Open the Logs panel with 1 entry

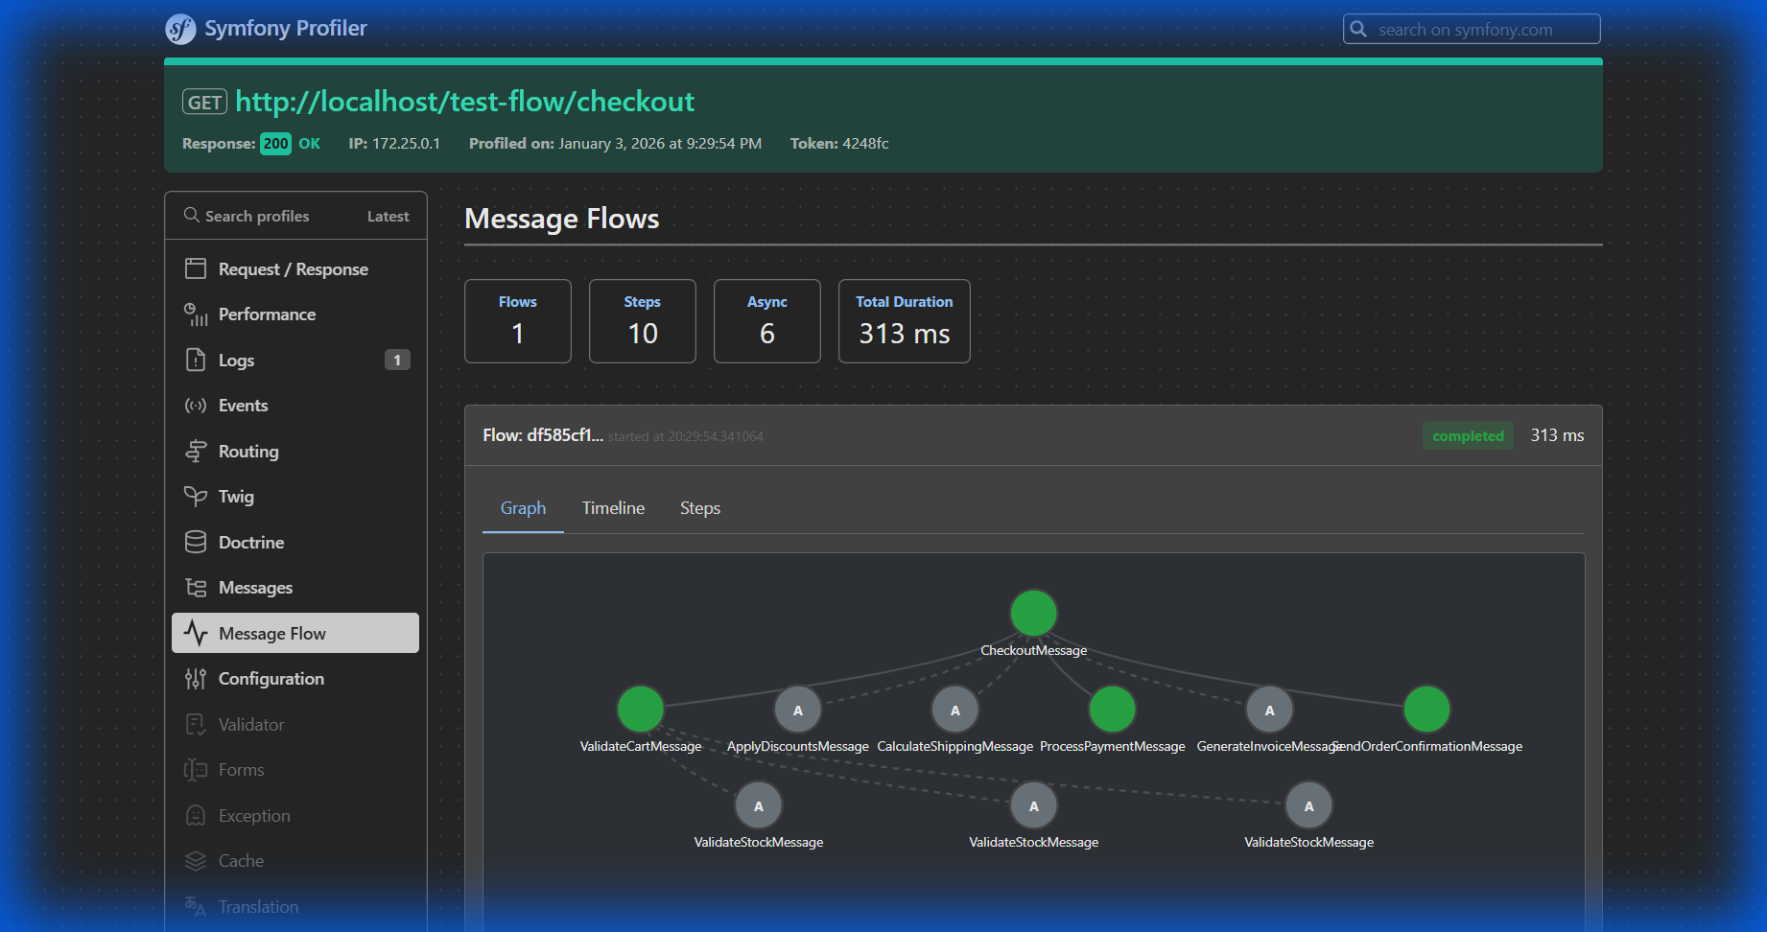pyautogui.click(x=238, y=360)
